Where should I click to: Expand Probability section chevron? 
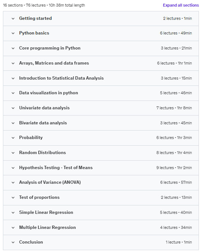[x=13, y=138]
